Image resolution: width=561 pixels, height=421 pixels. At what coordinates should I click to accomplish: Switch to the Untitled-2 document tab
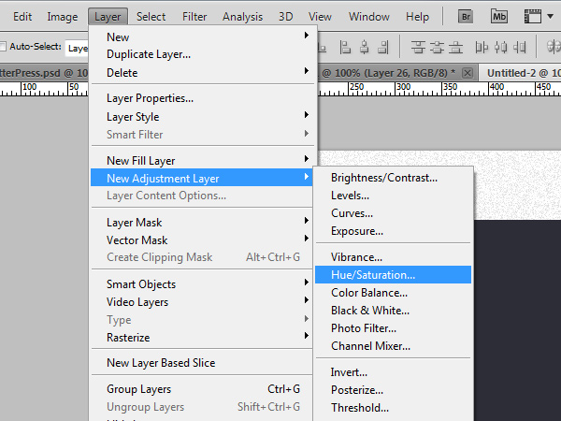click(x=520, y=73)
